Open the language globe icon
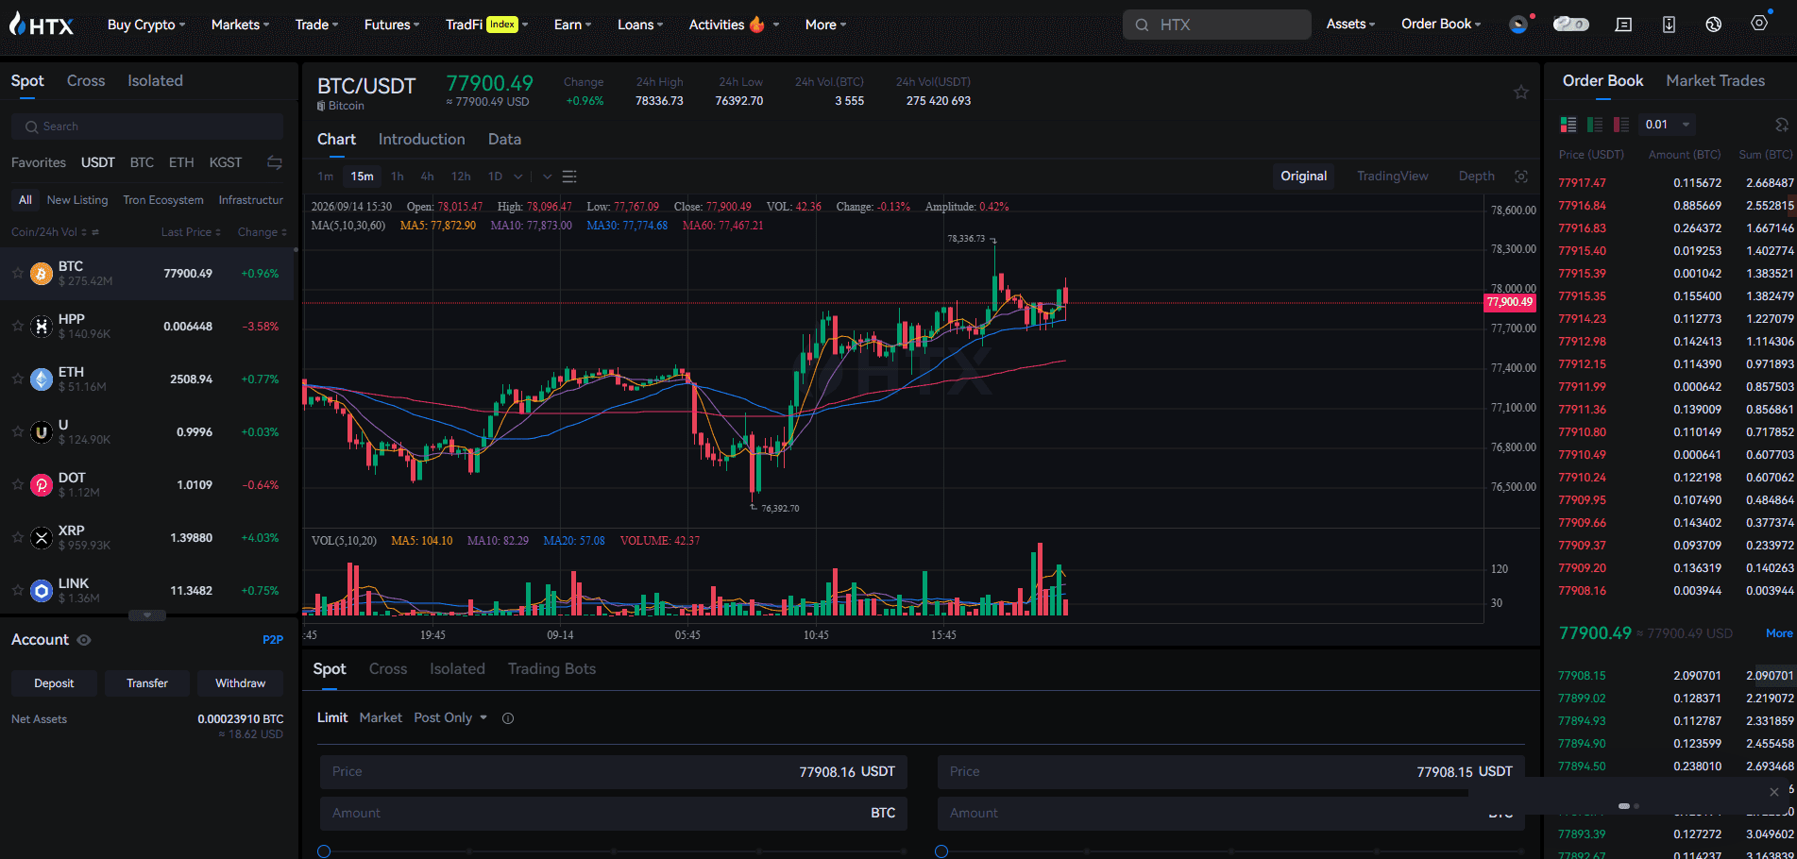The width and height of the screenshot is (1797, 859). point(1714,25)
